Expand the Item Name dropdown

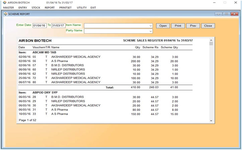pyautogui.click(x=150, y=26)
